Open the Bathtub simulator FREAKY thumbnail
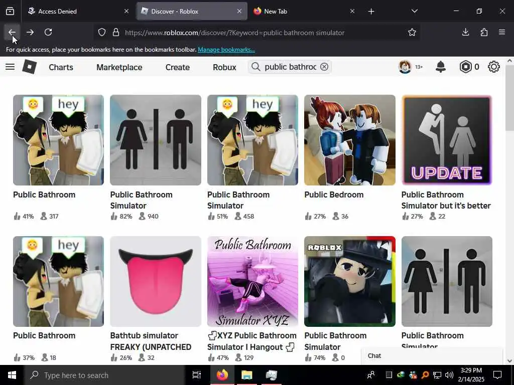This screenshot has height=385, width=514. [x=156, y=281]
